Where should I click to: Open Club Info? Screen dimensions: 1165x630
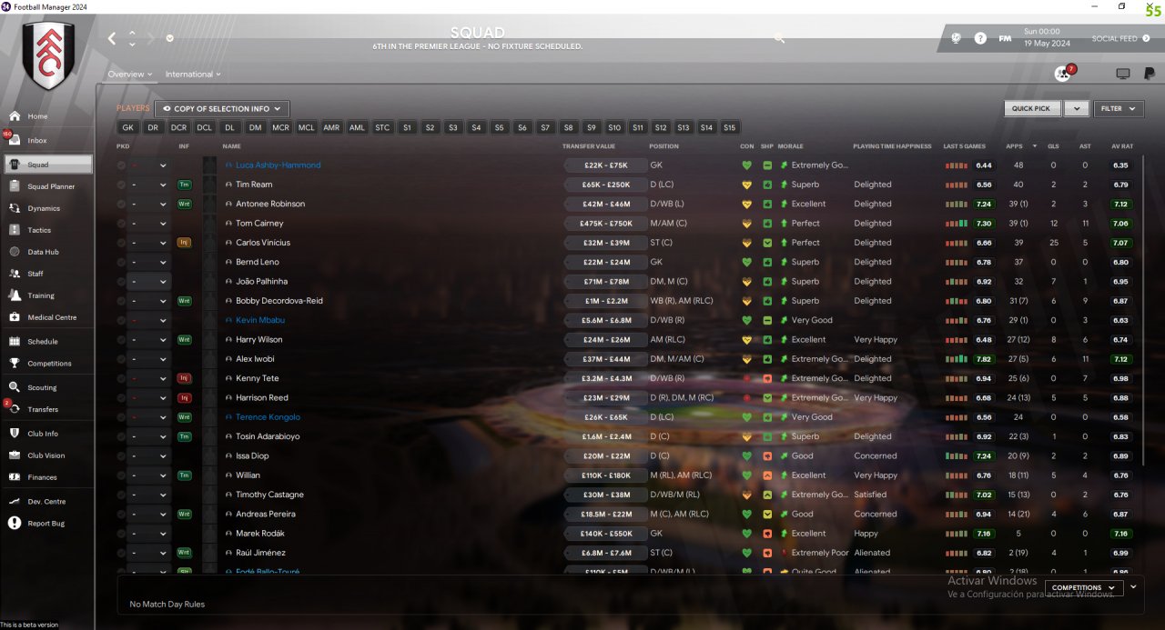point(47,434)
